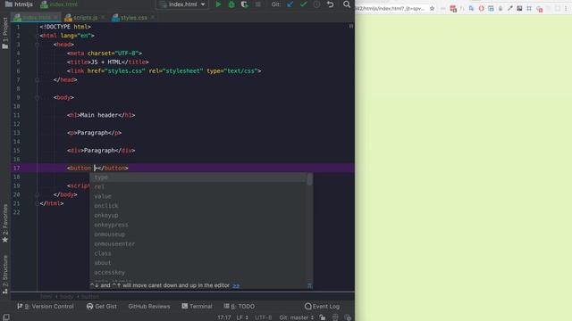Open the Favorites tool window sidebar tab
The image size is (572, 321).
4,224
